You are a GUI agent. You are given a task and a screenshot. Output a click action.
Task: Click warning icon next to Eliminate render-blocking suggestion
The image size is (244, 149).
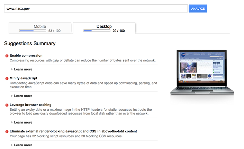7,131
